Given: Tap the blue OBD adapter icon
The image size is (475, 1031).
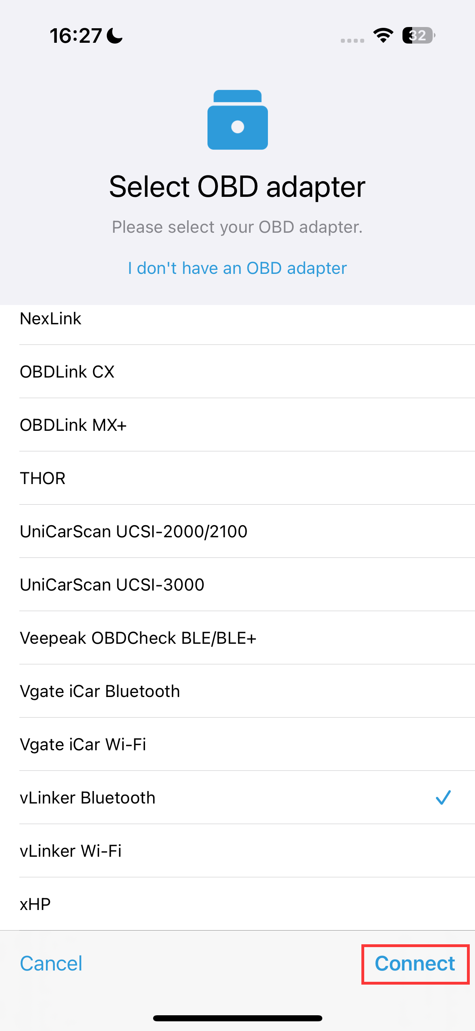Looking at the screenshot, I should tap(237, 120).
